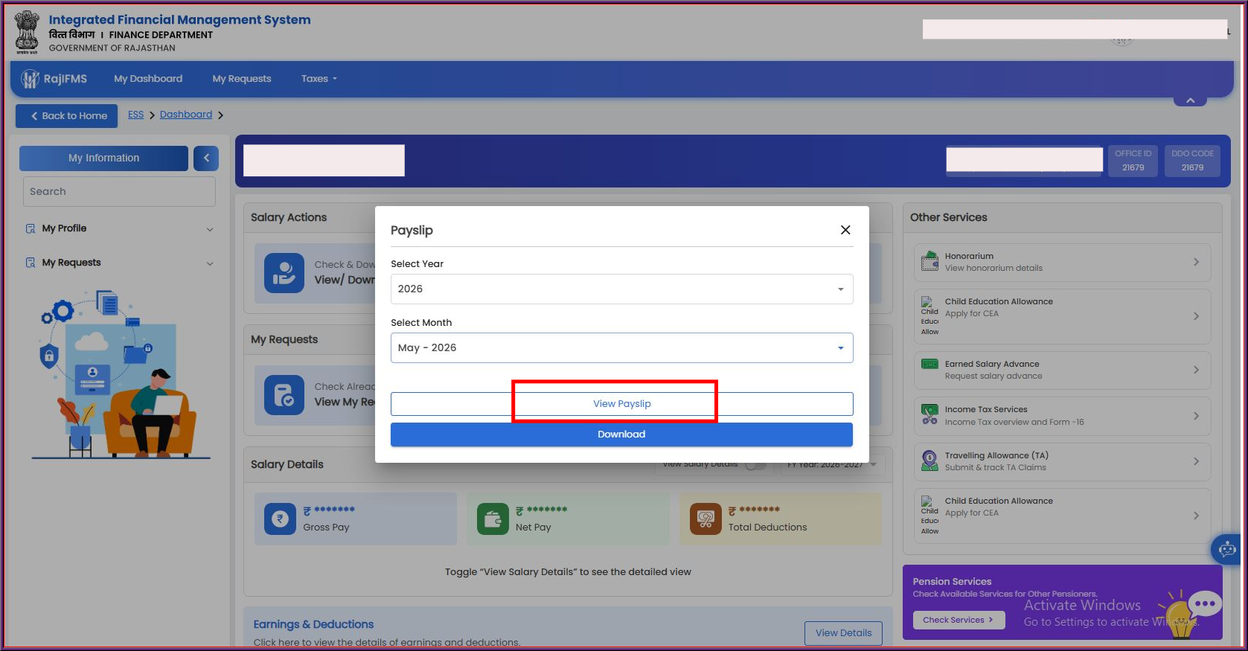Click Request salary advance text

coord(993,376)
